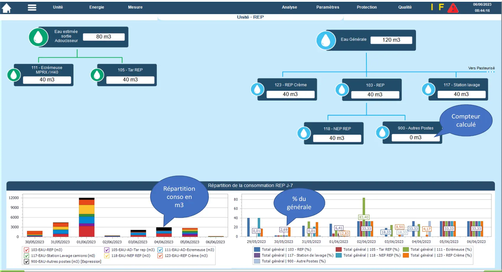
Task: Click the 83,40 data label in percent chart
Action: click(x=364, y=217)
